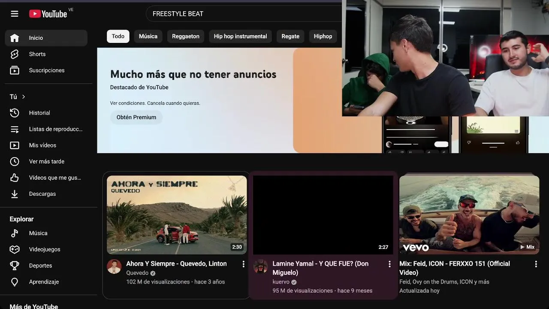Expand the Tú section chevron

(24, 97)
